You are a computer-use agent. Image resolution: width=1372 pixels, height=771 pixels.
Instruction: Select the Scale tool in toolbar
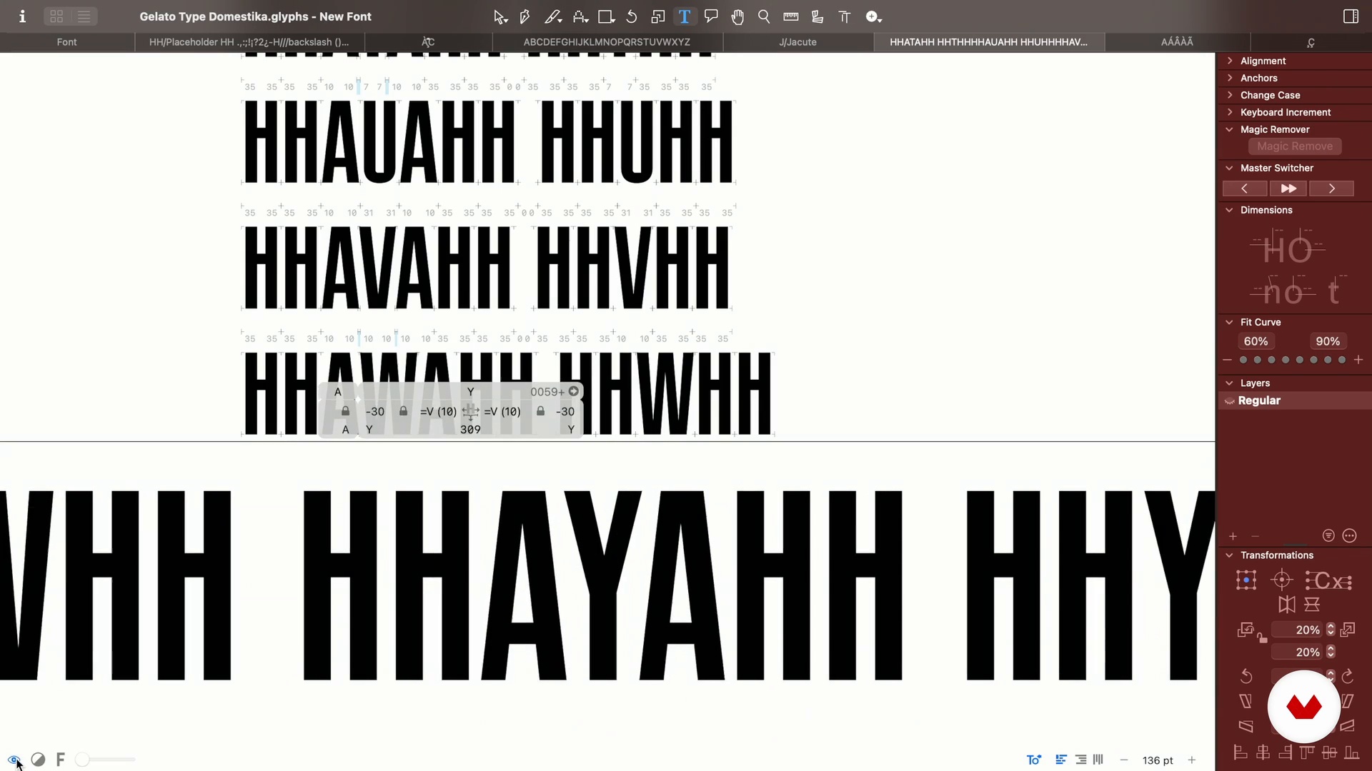[x=658, y=16]
